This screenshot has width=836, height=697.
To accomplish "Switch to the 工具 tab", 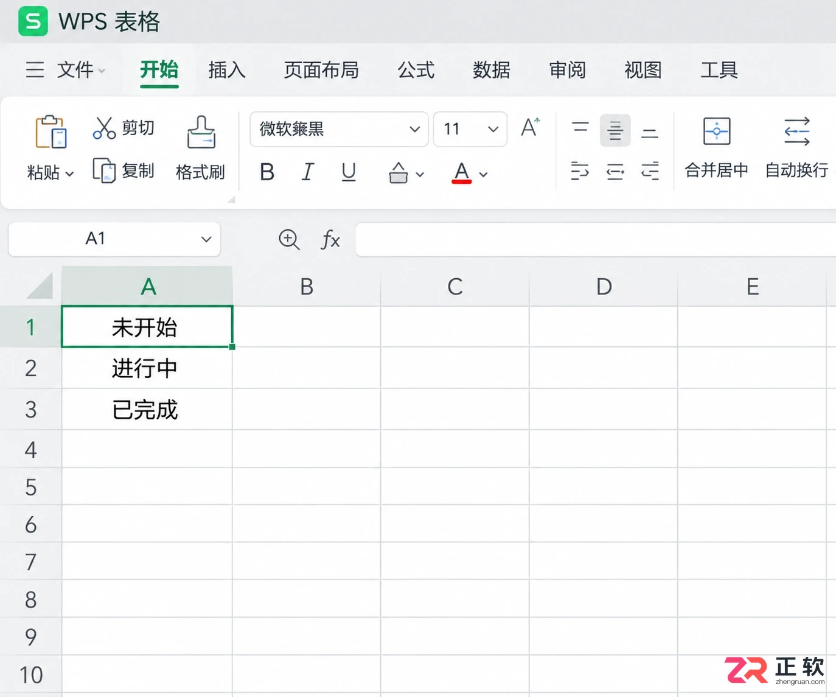I will pyautogui.click(x=719, y=70).
